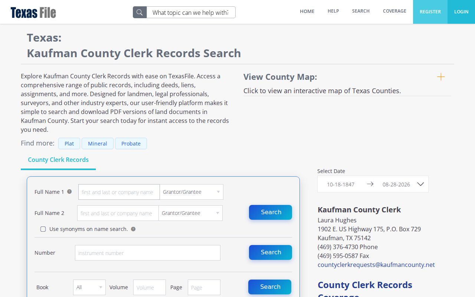Click the Full Name 1 input field
Viewport: 475px width, 297px height.
[x=119, y=192]
